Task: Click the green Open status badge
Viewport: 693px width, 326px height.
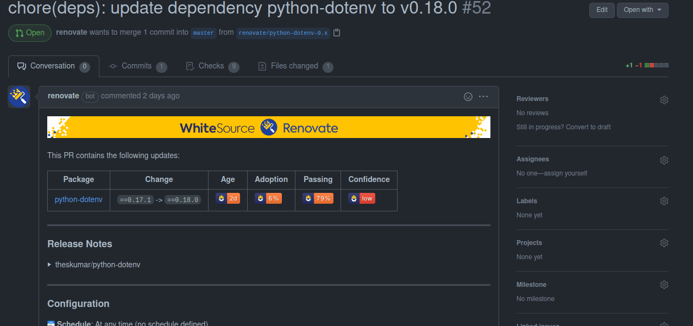Action: pyautogui.click(x=30, y=33)
